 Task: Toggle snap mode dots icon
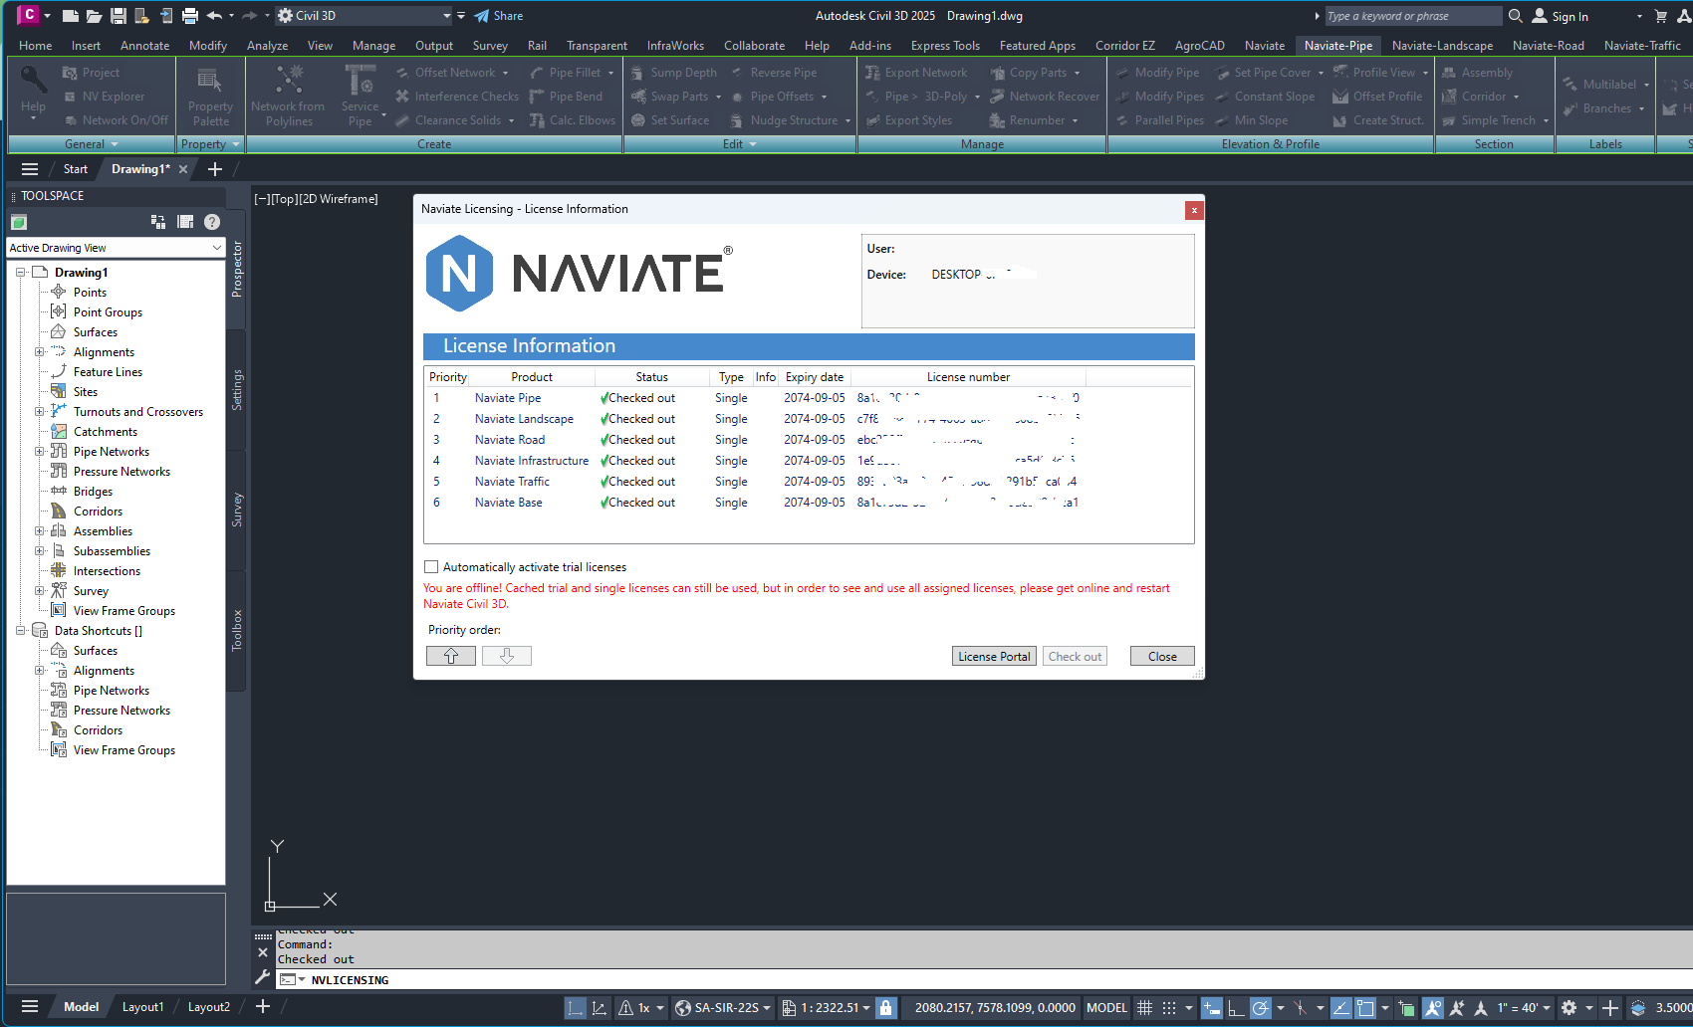click(1169, 1008)
